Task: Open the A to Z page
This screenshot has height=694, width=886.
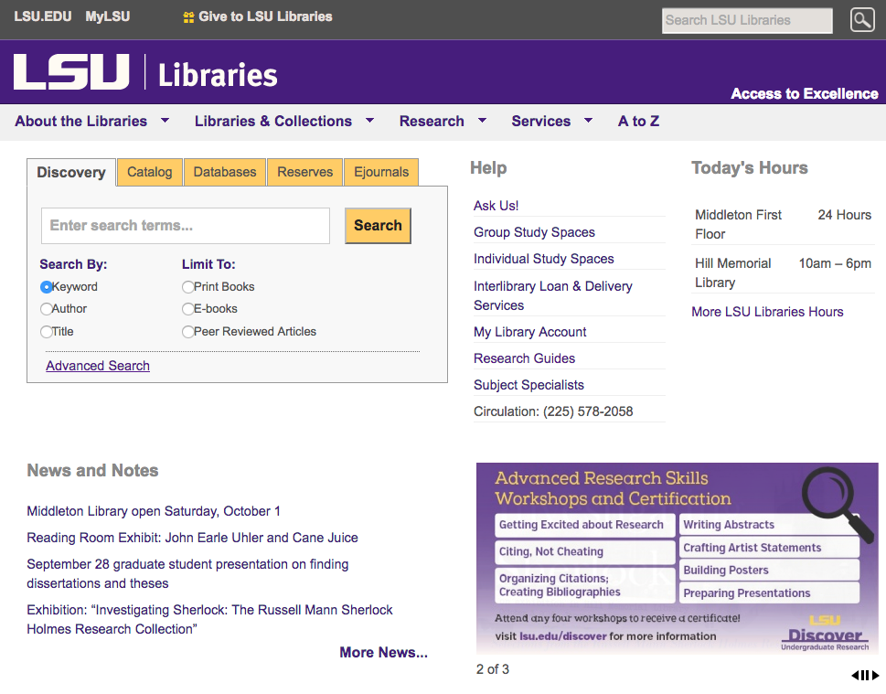Action: click(638, 121)
